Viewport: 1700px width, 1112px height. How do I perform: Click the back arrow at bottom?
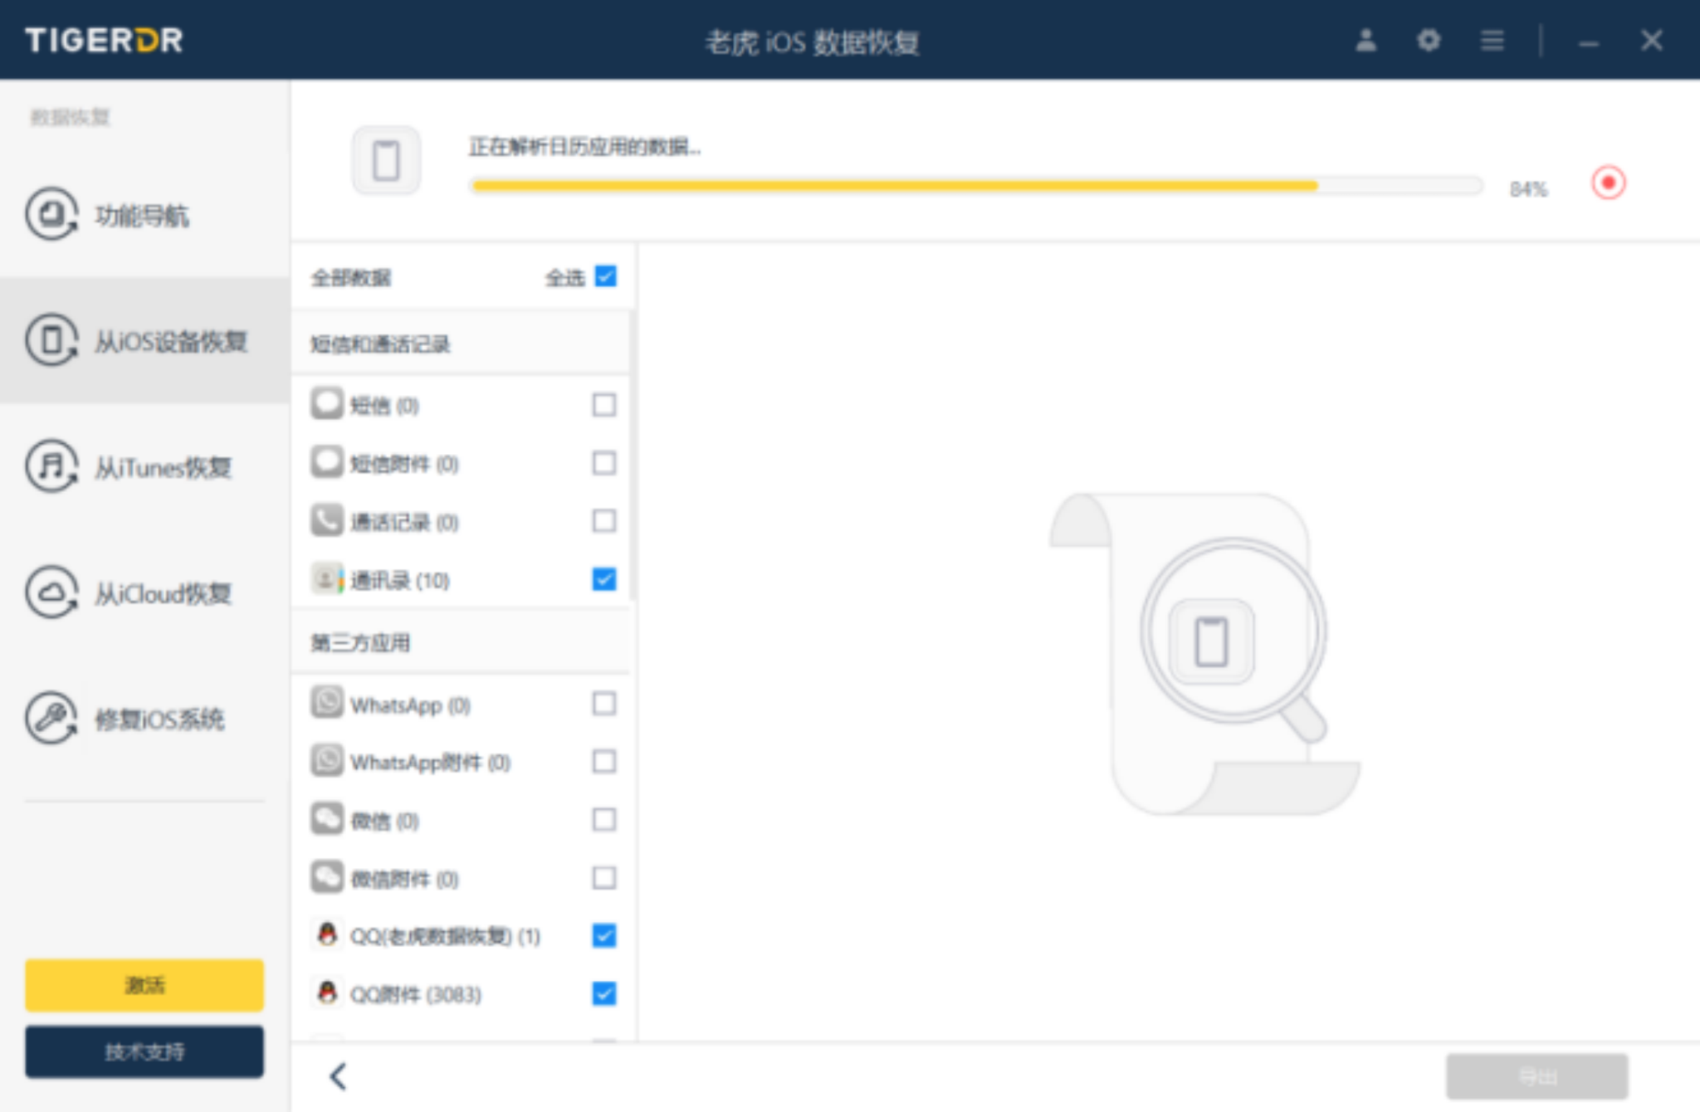[338, 1076]
